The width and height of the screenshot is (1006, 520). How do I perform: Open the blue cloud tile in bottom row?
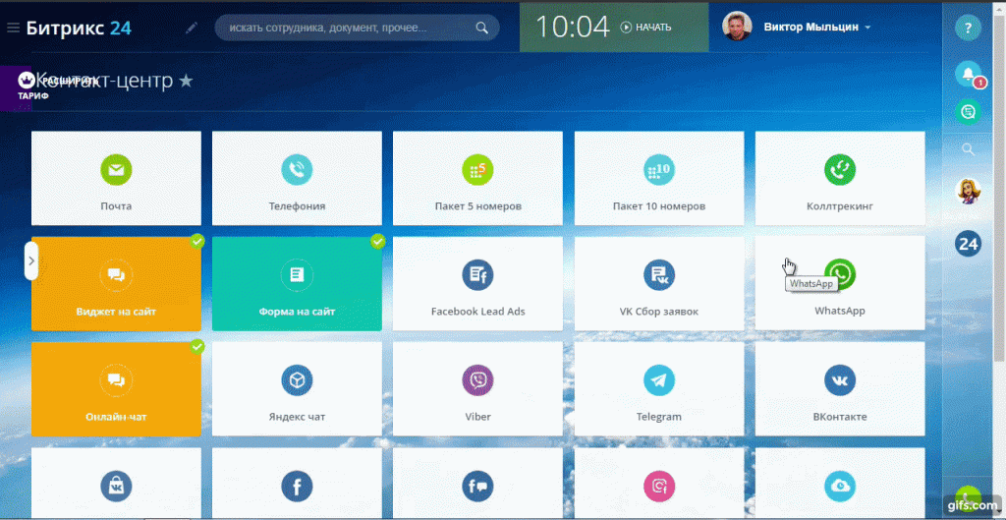click(x=840, y=483)
